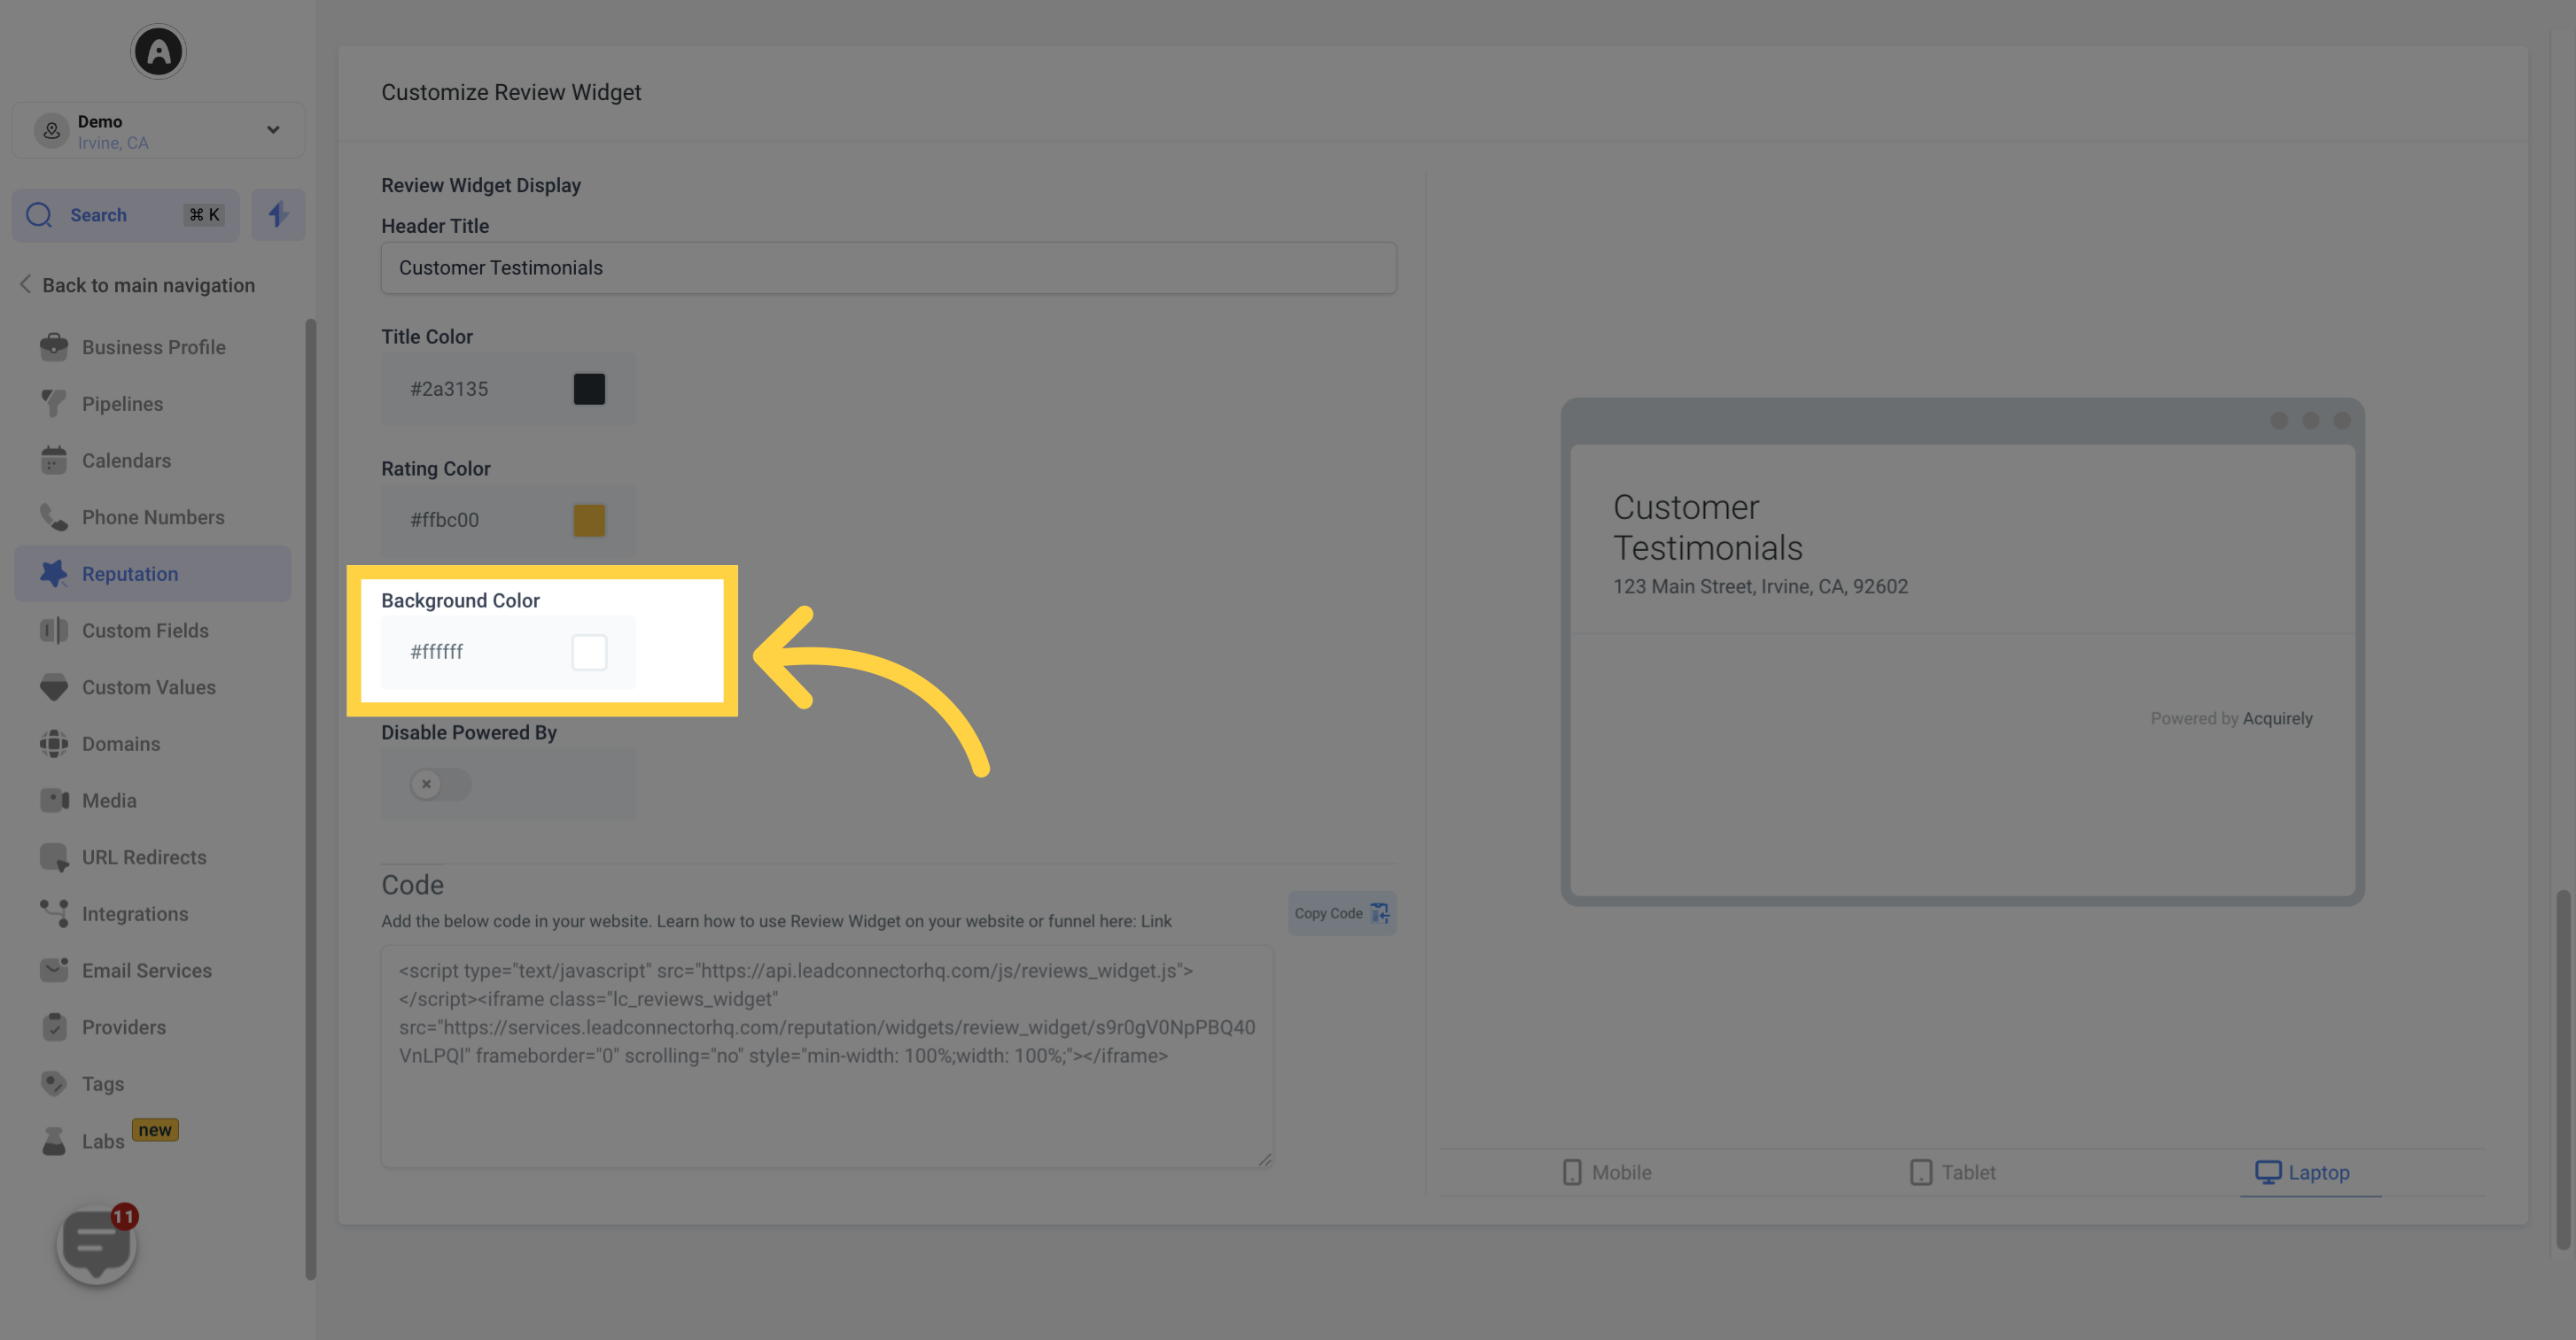The image size is (2576, 1340).
Task: Click the page scrollbar on the right edge
Action: coord(2562,1069)
